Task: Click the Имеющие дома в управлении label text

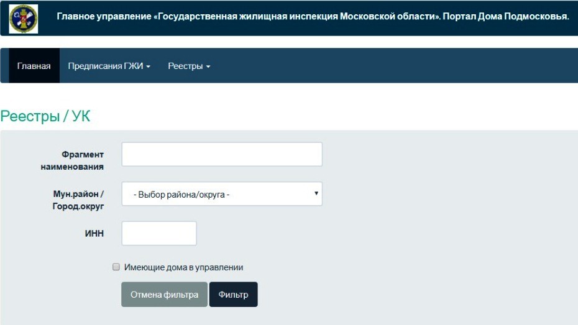Action: [183, 267]
